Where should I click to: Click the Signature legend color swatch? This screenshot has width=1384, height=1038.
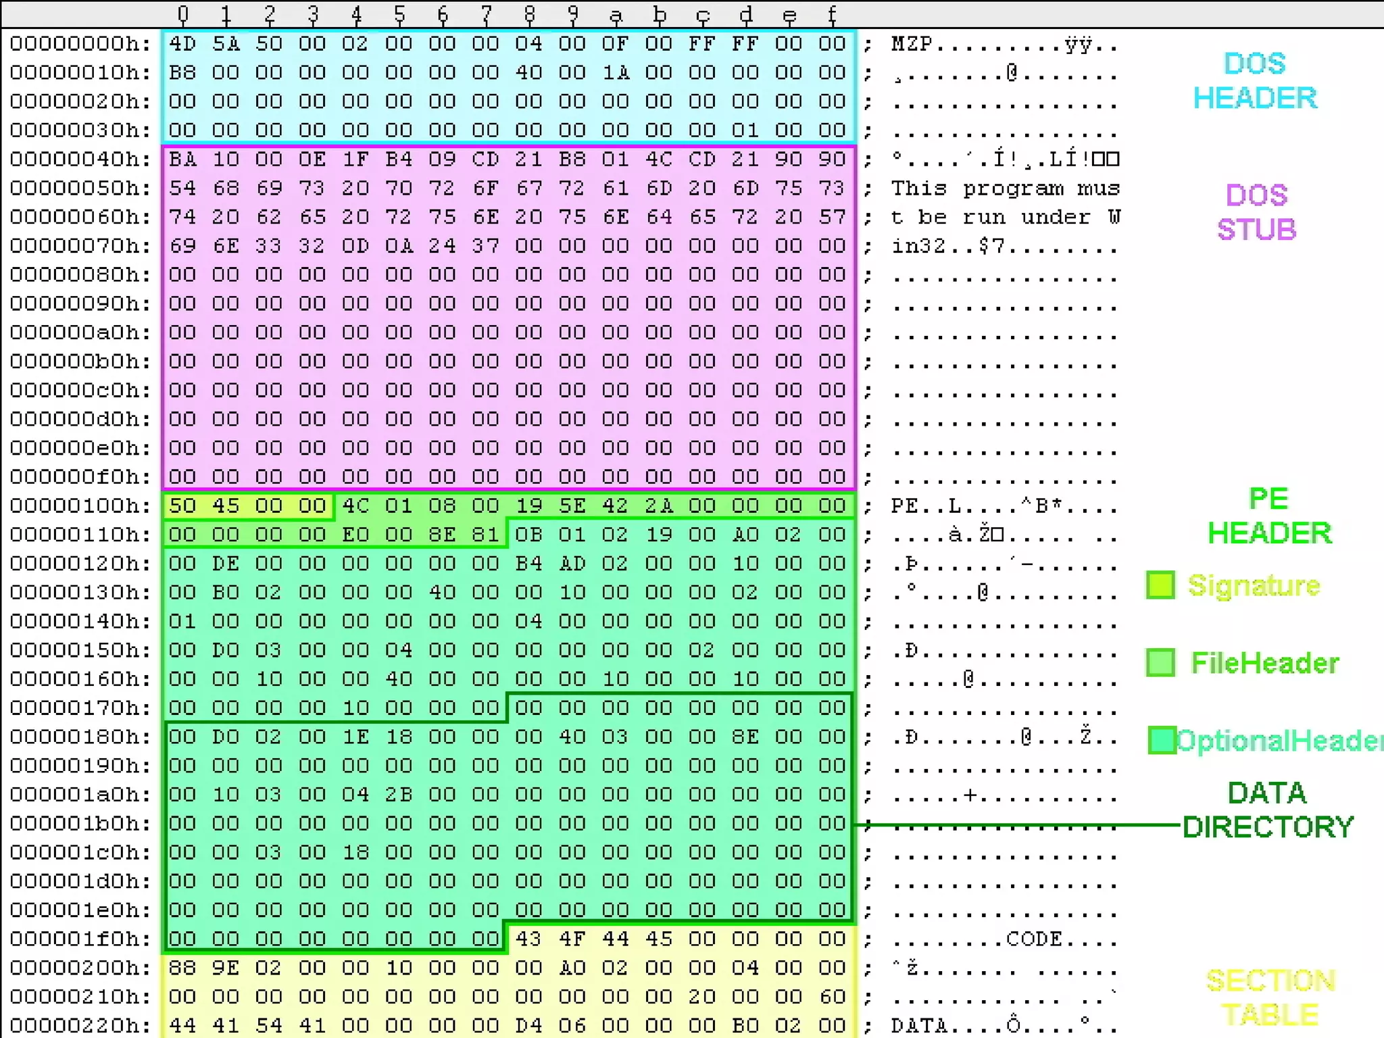click(1160, 585)
